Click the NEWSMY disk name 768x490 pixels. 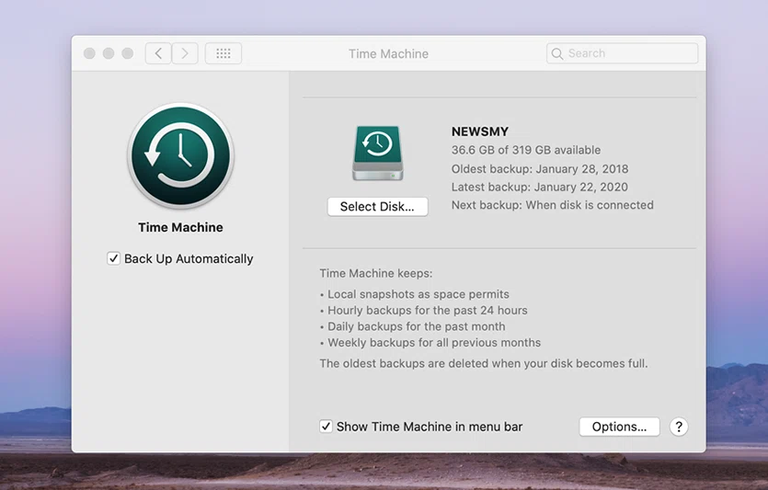(x=480, y=131)
